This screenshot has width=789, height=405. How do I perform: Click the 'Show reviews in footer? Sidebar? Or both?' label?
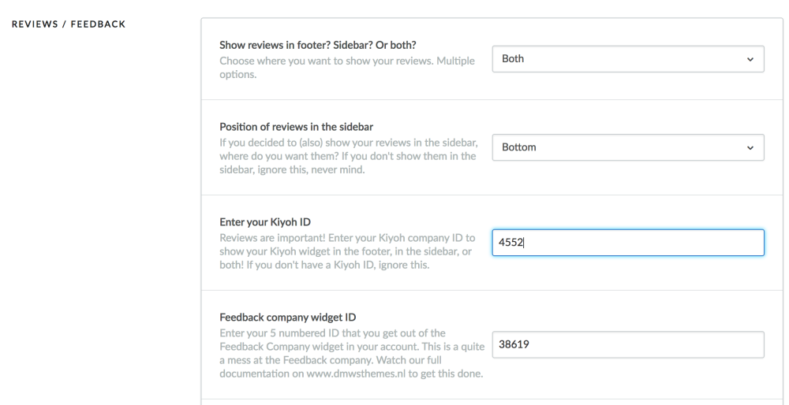pos(317,45)
